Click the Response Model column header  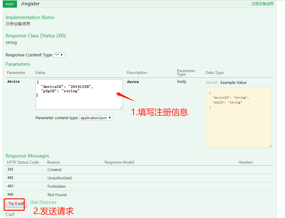point(119,162)
